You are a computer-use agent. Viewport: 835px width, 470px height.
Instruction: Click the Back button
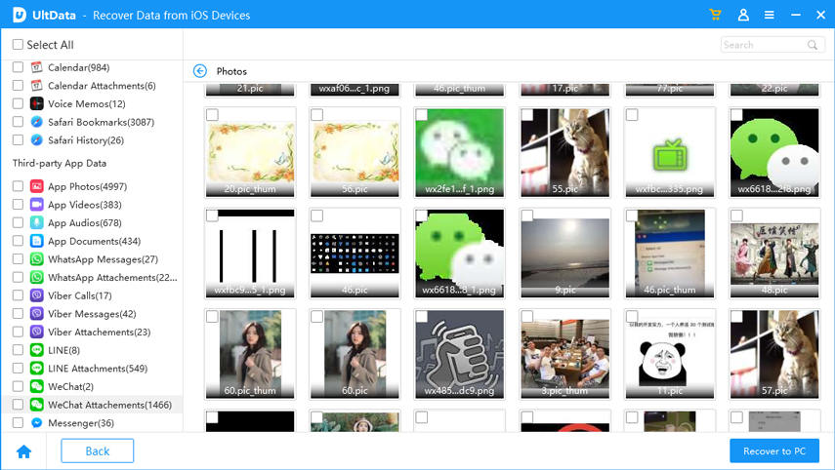[x=98, y=450]
